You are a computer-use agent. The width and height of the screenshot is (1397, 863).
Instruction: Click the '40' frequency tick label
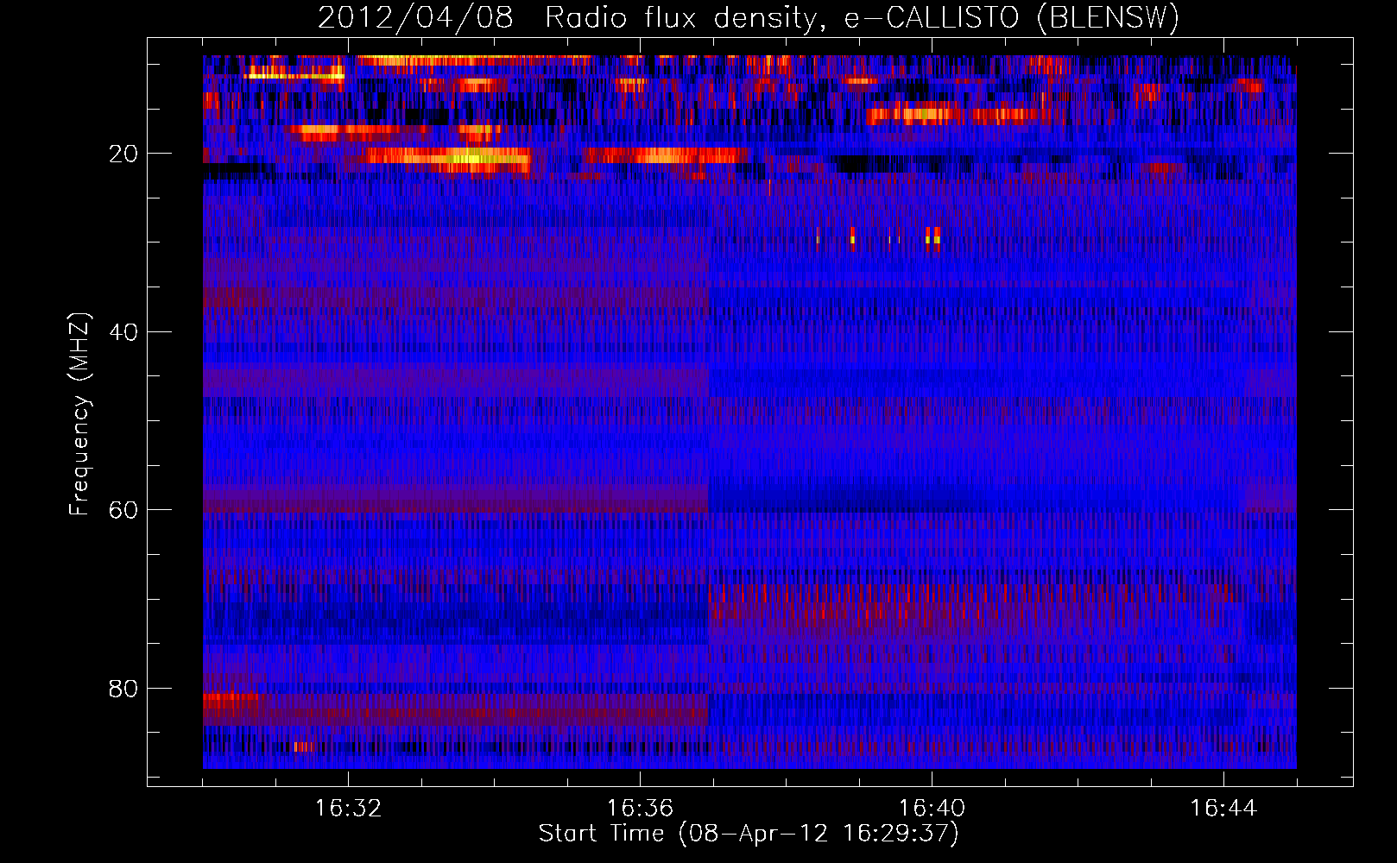coord(123,332)
